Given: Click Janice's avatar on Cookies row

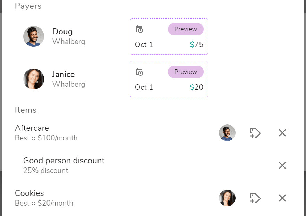Looking at the screenshot, I should click(227, 198).
